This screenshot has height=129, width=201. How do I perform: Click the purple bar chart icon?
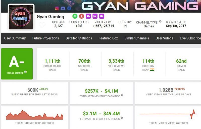[95, 16]
